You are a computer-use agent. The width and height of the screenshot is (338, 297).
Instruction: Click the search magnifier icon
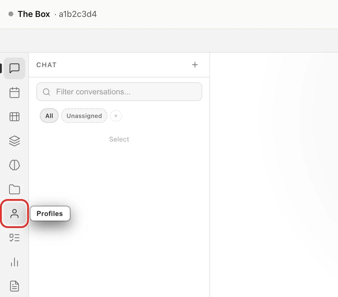tap(46, 92)
